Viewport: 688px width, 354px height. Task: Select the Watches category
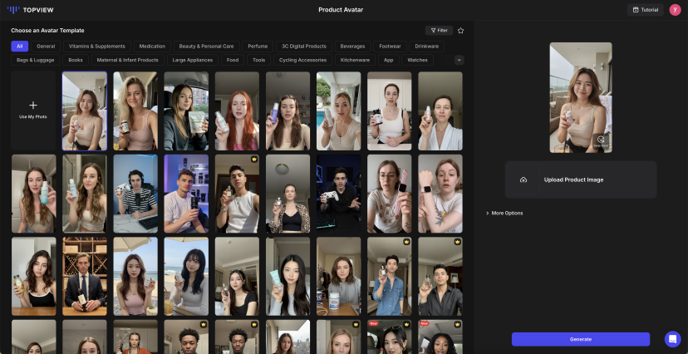tap(417, 60)
